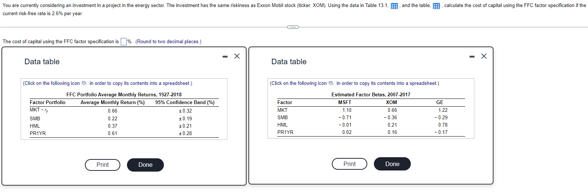
Task: Click the MSFT column header in betas table
Action: tap(345, 102)
